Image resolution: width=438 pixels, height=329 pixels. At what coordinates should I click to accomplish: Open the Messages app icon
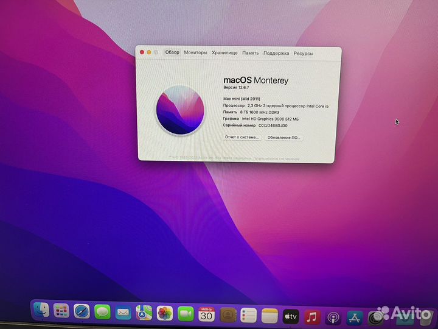click(102, 312)
